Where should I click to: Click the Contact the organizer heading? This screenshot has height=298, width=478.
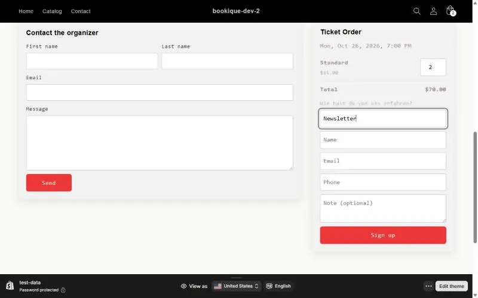(x=62, y=33)
